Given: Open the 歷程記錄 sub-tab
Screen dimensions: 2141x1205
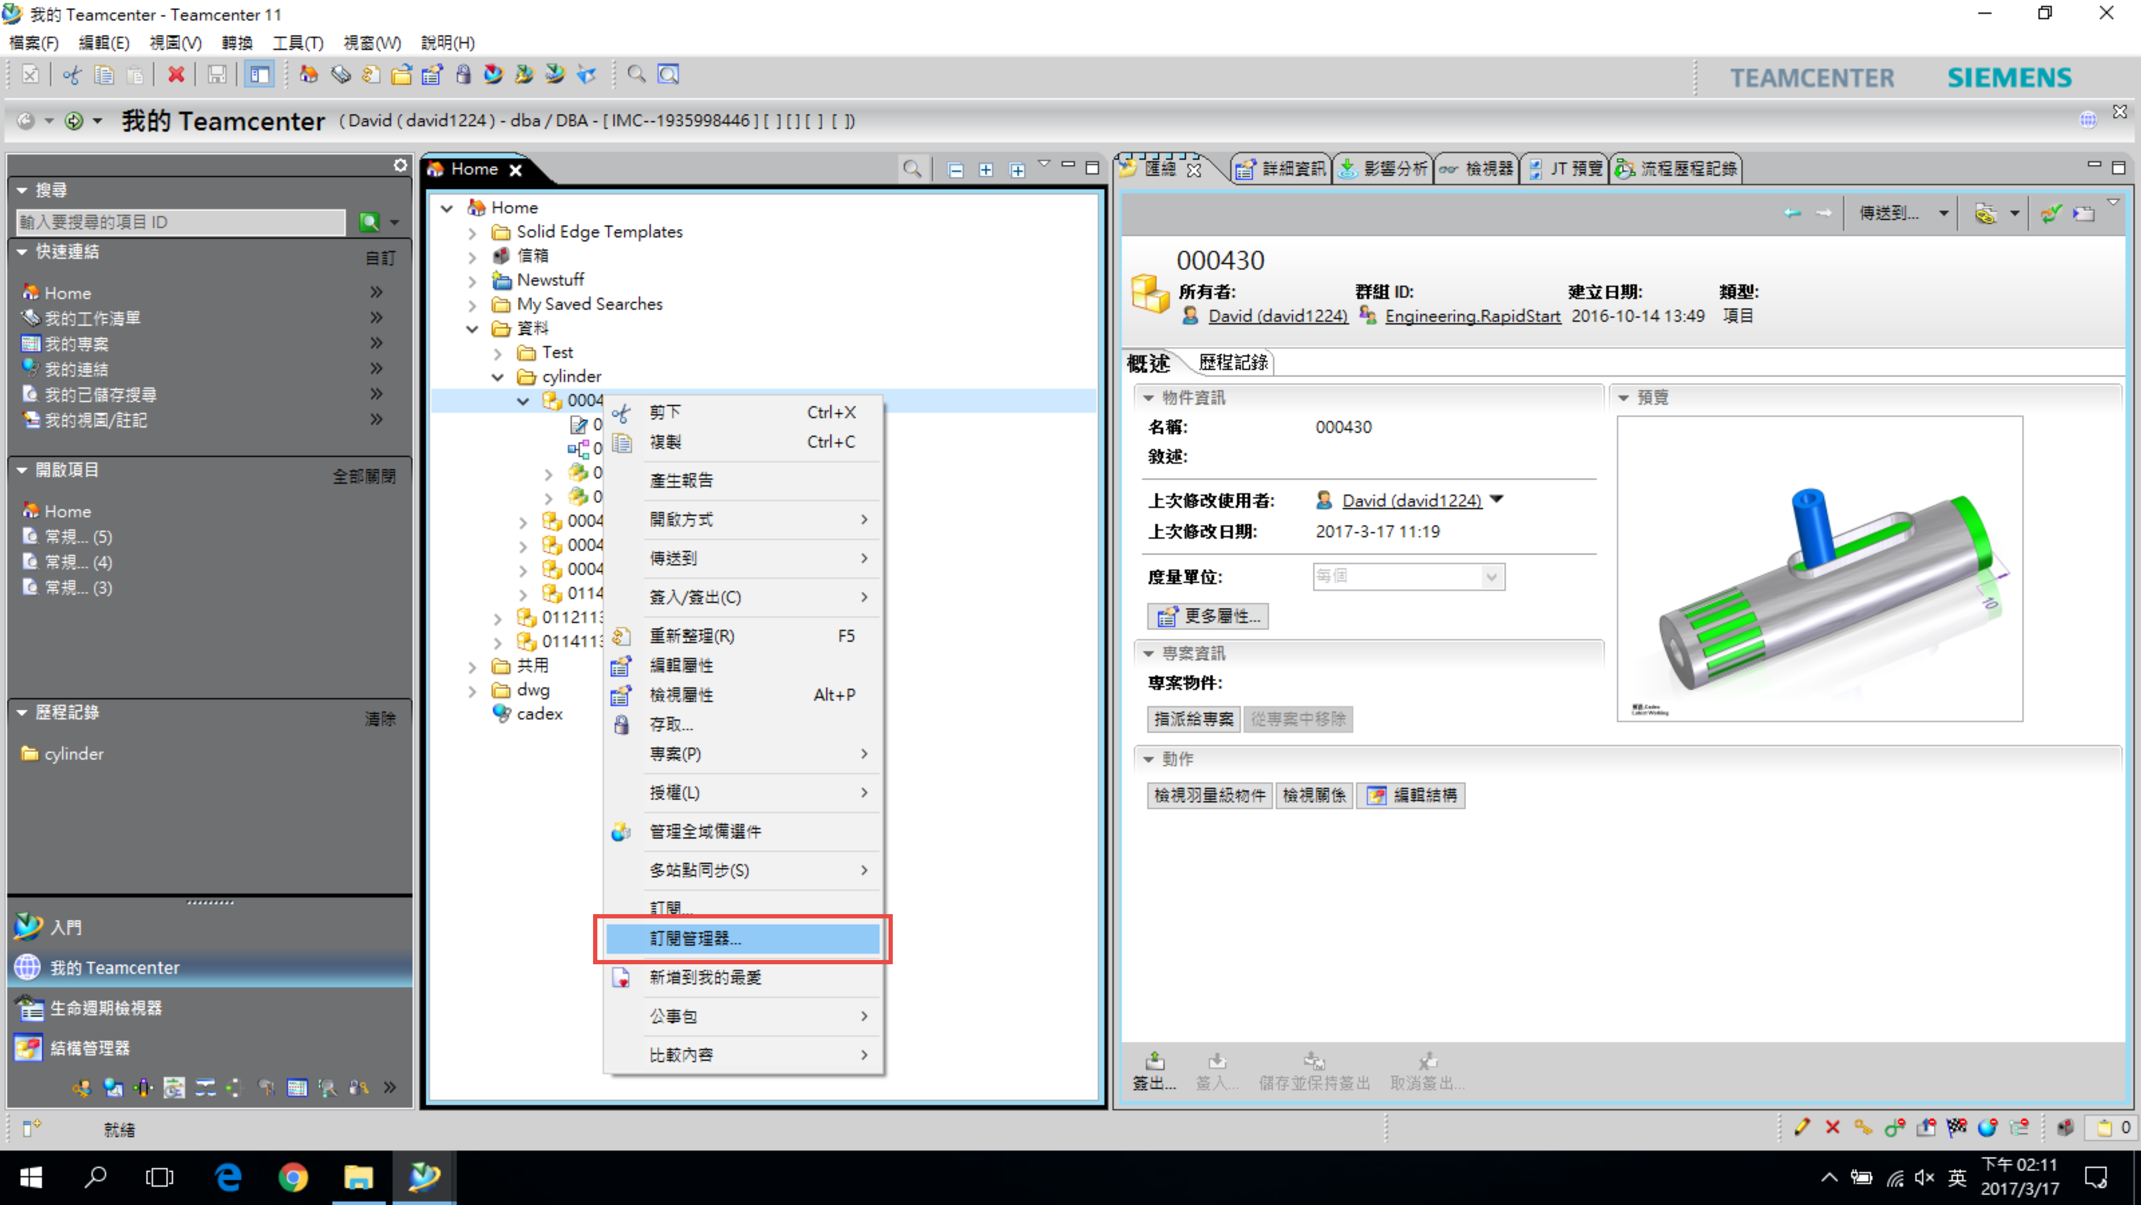Looking at the screenshot, I should click(1233, 362).
